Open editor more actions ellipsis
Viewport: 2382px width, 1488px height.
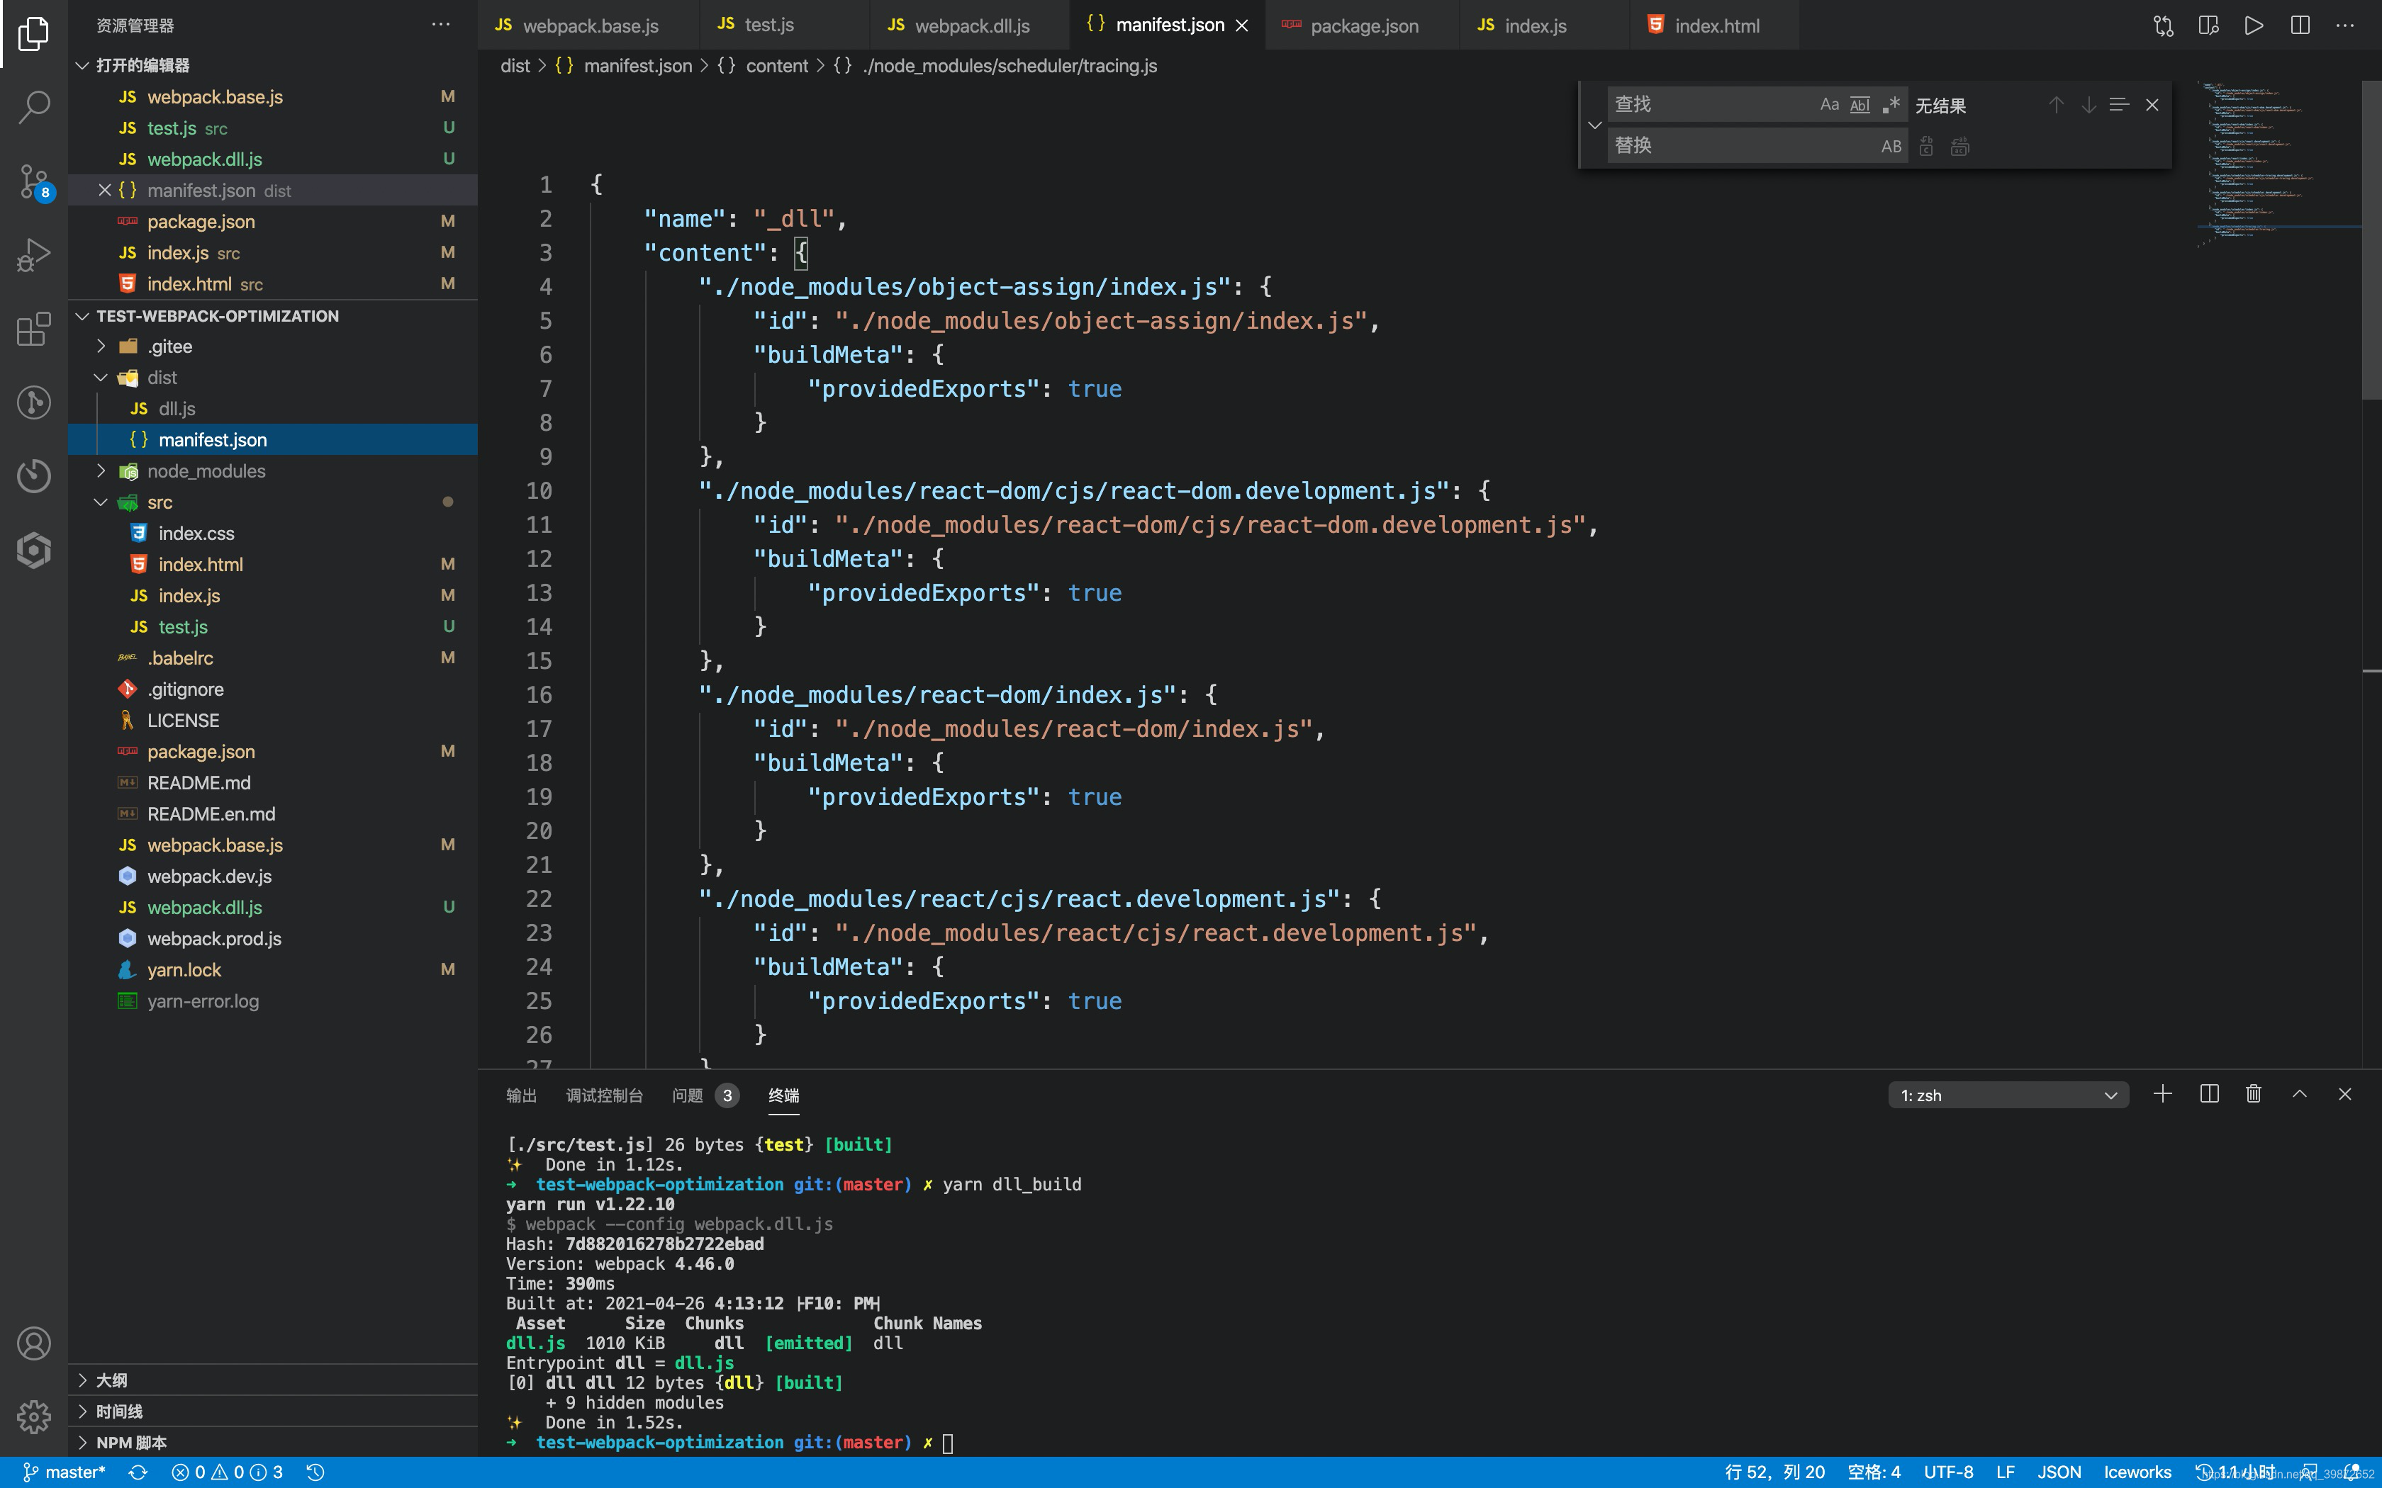[x=2346, y=26]
